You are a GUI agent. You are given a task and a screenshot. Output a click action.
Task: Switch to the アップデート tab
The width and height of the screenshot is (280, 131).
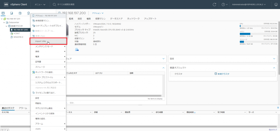click(150, 19)
